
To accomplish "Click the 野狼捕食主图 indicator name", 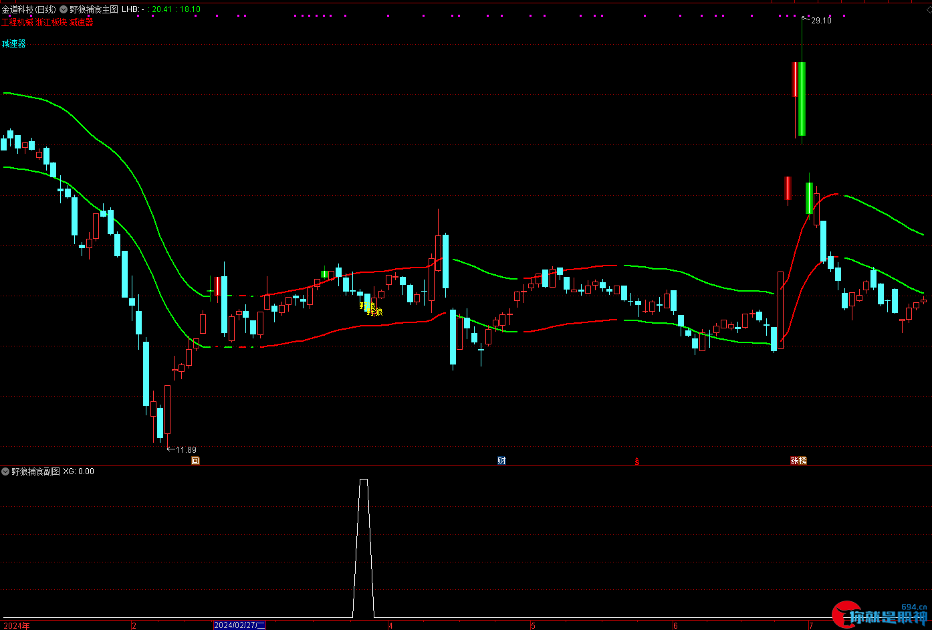I will click(94, 9).
